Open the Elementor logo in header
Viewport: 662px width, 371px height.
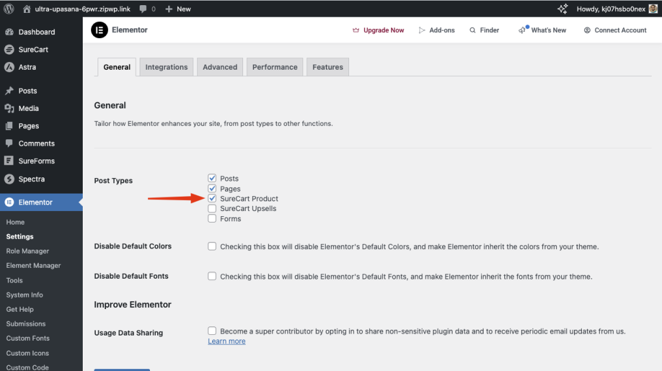click(x=99, y=30)
